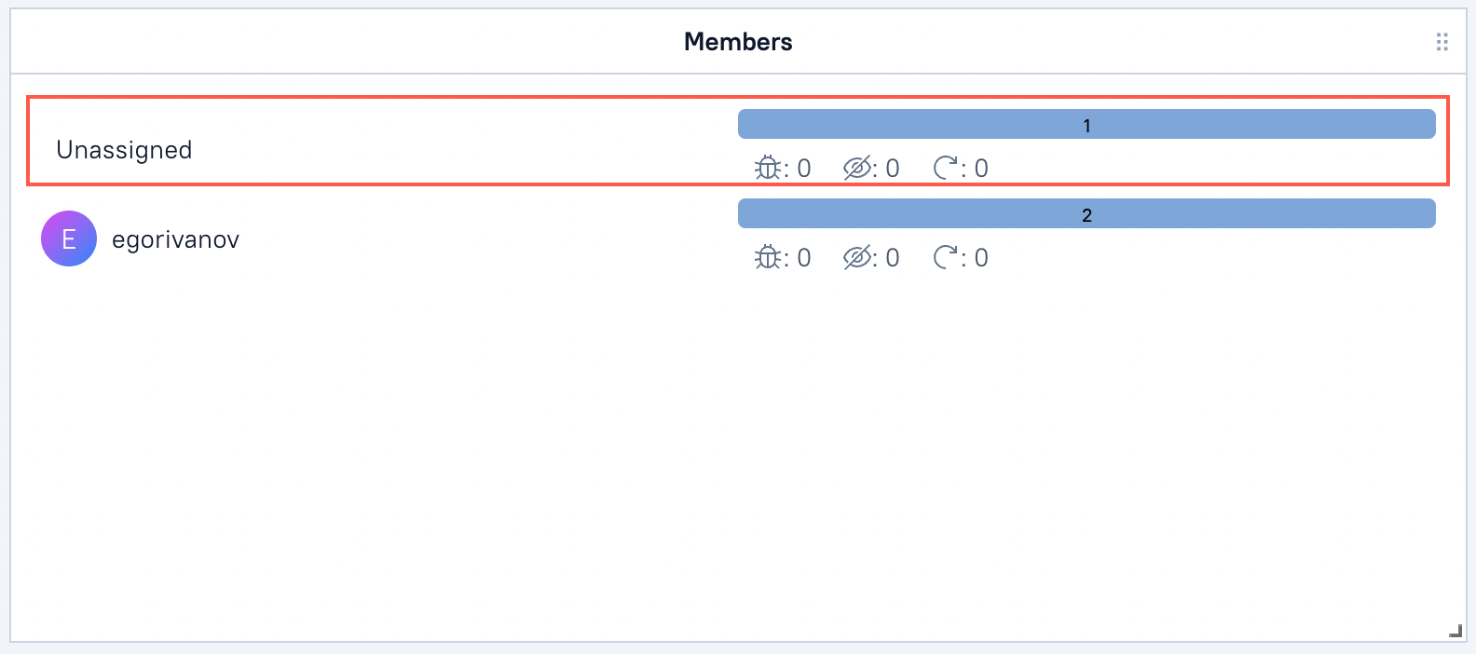Click the hidden count value for egorivanov

(893, 258)
